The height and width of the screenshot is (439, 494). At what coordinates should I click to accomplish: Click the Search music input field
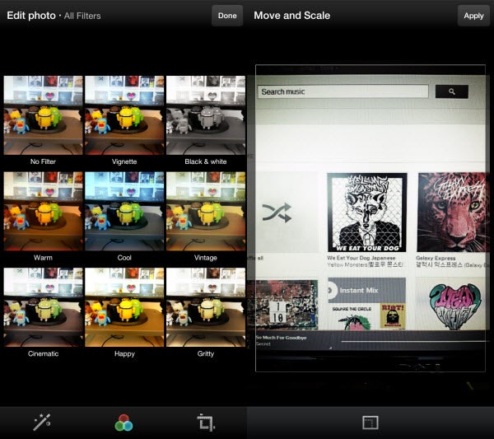click(343, 91)
